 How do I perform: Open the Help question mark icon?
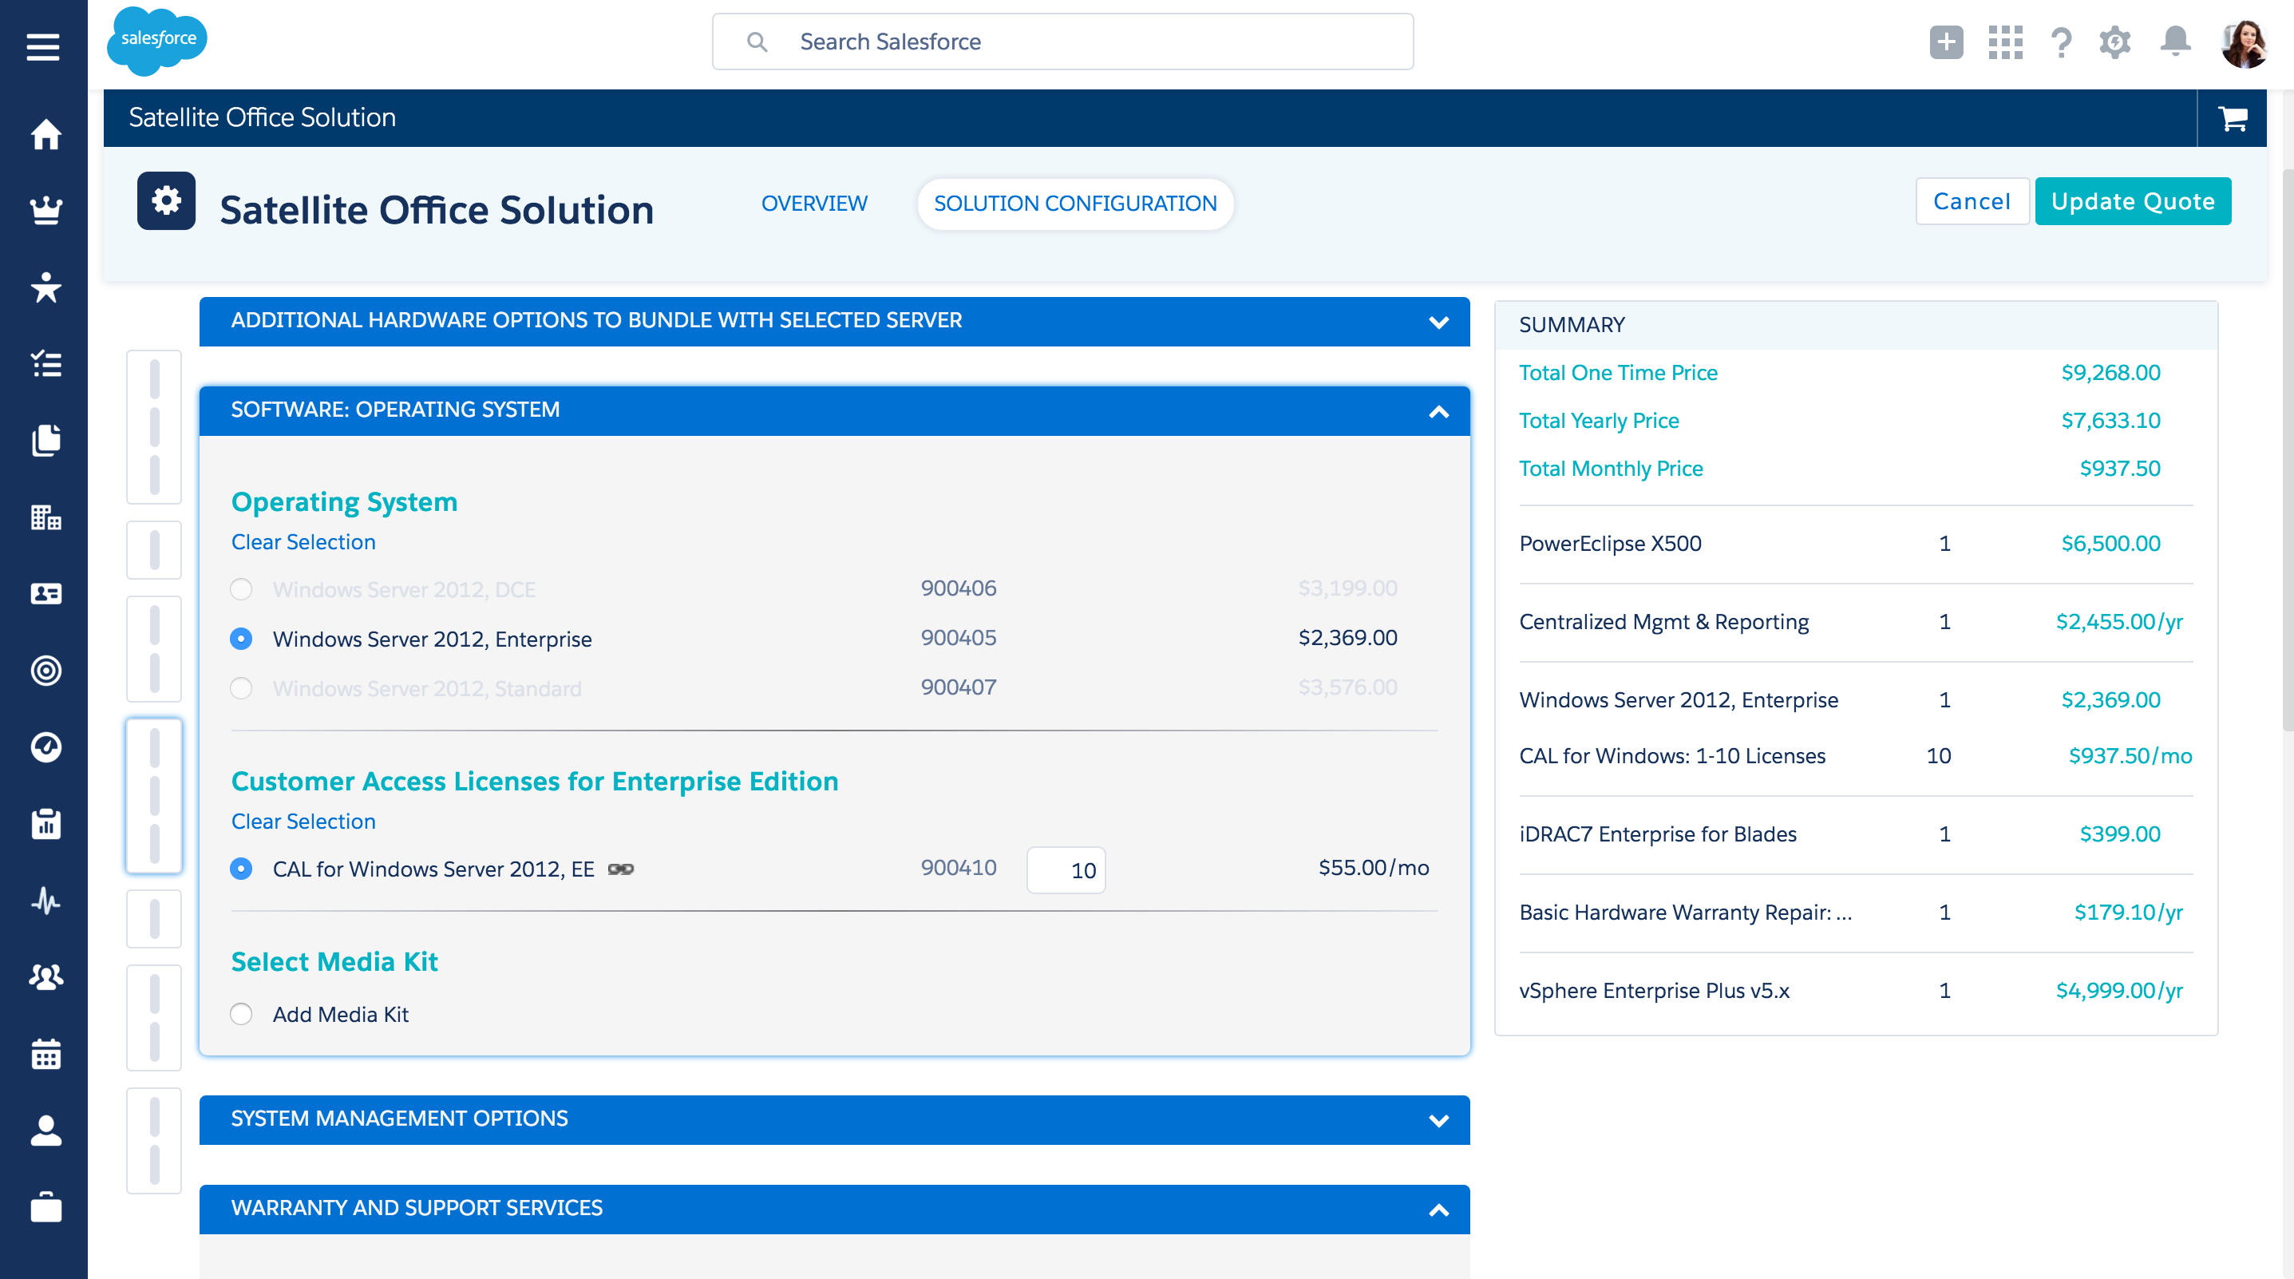click(2061, 42)
